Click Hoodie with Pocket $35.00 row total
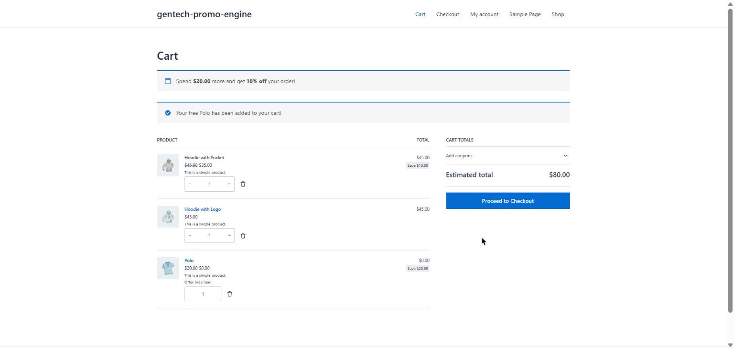The height and width of the screenshot is (349, 734). (423, 158)
